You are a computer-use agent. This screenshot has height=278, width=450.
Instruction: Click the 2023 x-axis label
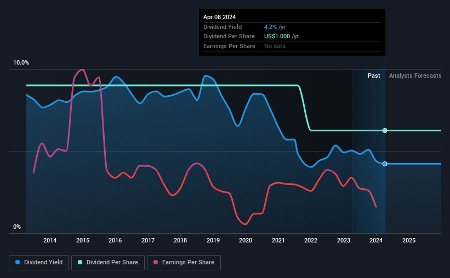(x=344, y=240)
